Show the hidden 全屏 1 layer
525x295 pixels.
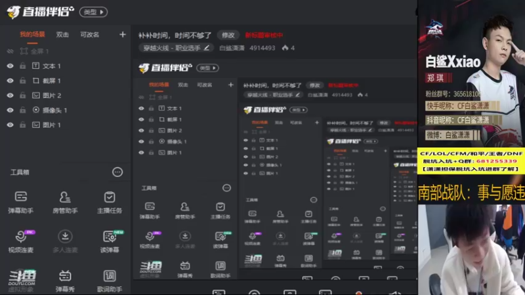pyautogui.click(x=10, y=51)
